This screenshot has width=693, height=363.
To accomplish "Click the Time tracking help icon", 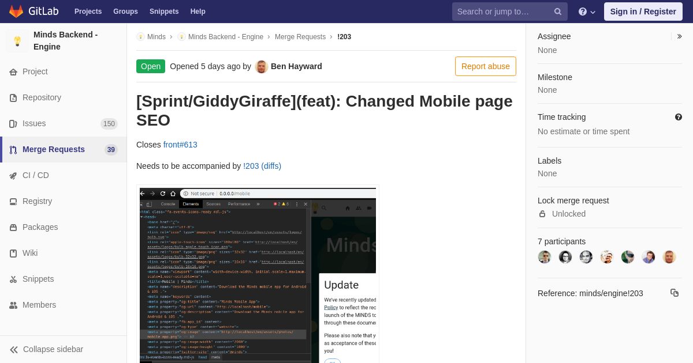I will [x=679, y=117].
